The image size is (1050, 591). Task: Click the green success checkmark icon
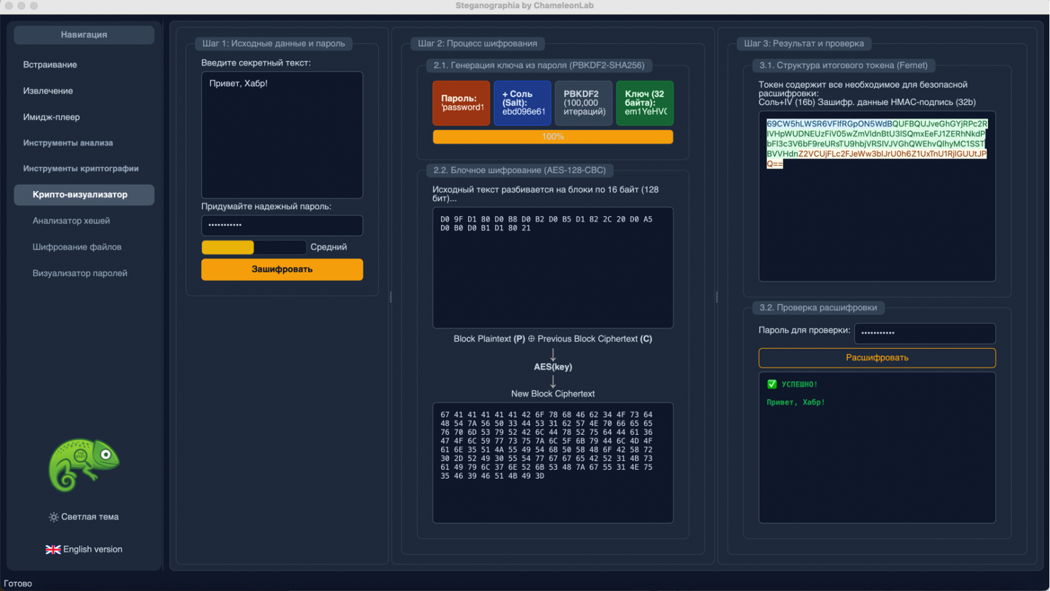pos(772,384)
